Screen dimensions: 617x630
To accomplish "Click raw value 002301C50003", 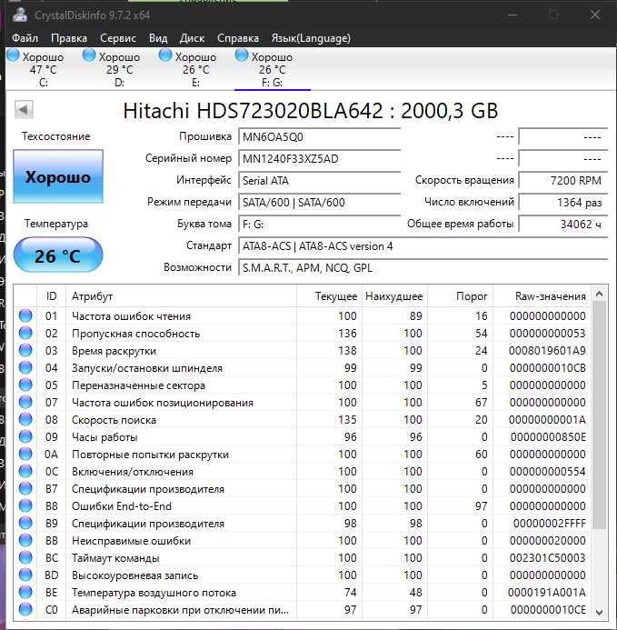I will coord(548,558).
